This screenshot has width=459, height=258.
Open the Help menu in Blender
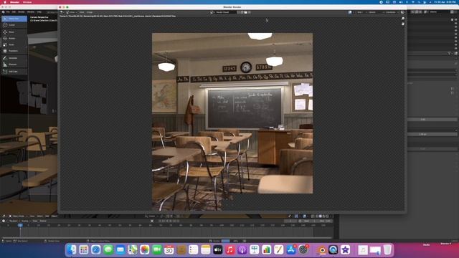[x=39, y=12]
